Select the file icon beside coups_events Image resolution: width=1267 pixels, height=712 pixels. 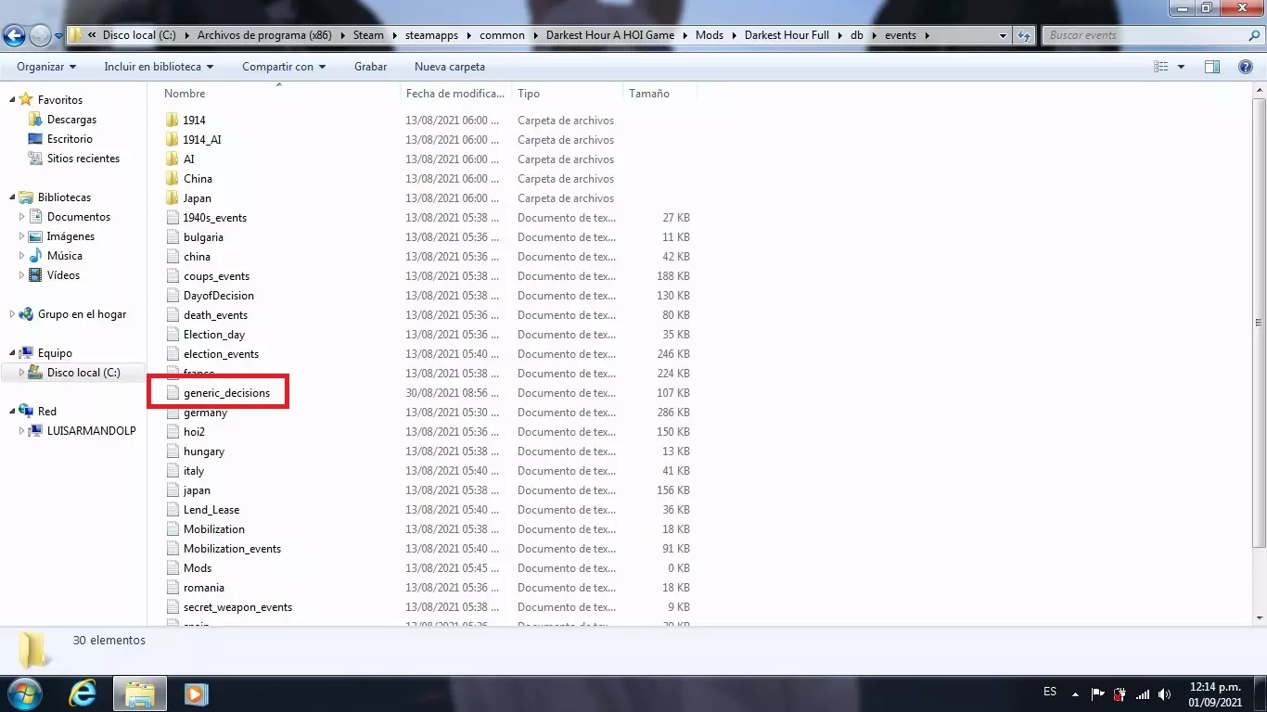172,276
